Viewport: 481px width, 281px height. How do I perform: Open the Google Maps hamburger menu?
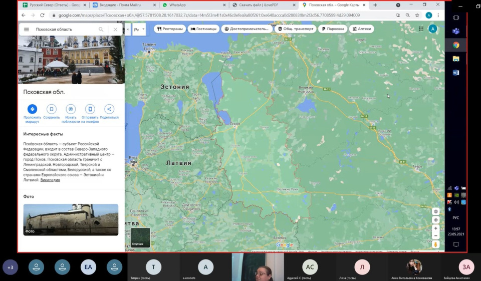click(x=27, y=30)
